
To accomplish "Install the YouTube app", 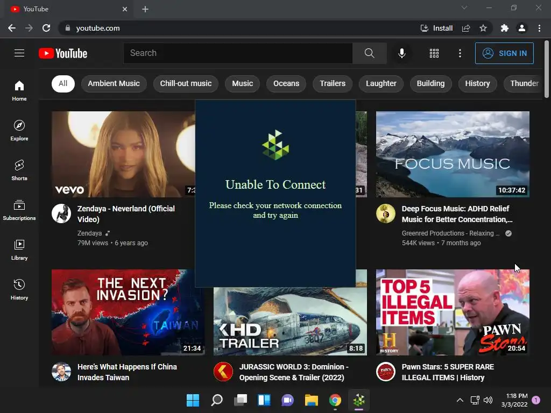I will pos(436,28).
